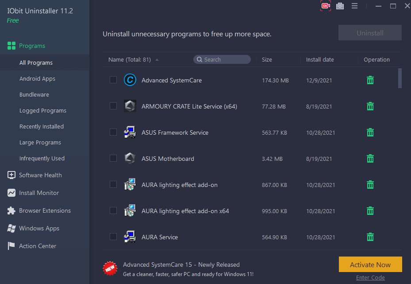Click the red screen recorder icon
Screen dimensions: 411x284
[x=325, y=6]
